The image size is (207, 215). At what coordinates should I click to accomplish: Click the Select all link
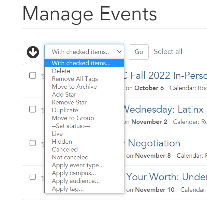168,52
